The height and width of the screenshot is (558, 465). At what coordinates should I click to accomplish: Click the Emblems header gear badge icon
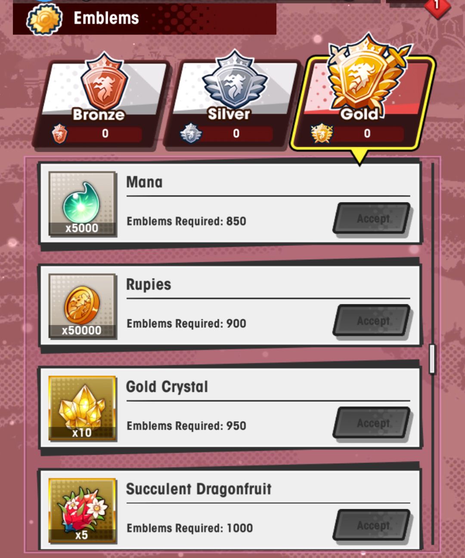tap(44, 19)
